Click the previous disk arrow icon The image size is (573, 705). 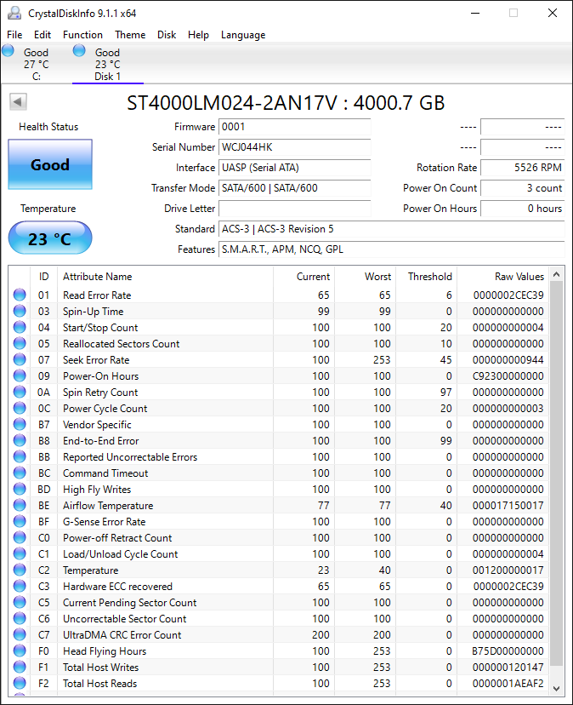tap(19, 101)
